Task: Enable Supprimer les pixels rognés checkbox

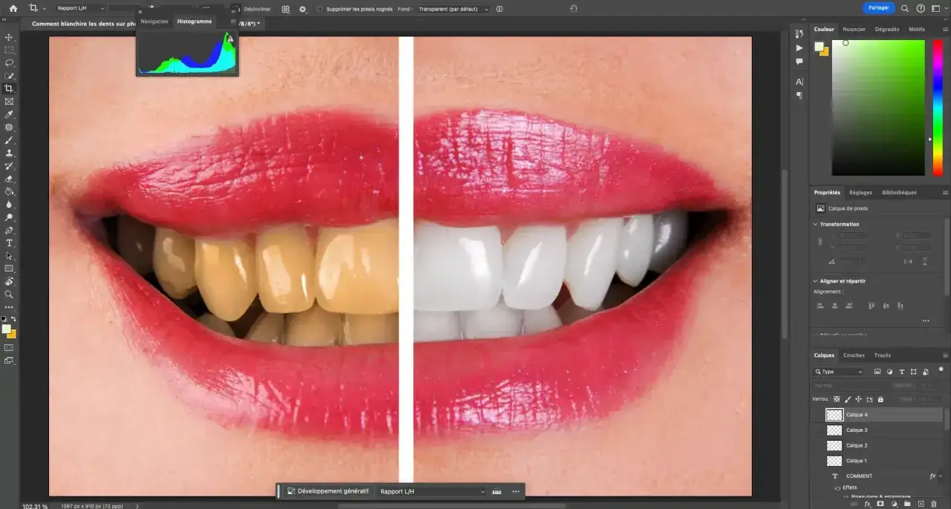Action: tap(319, 9)
